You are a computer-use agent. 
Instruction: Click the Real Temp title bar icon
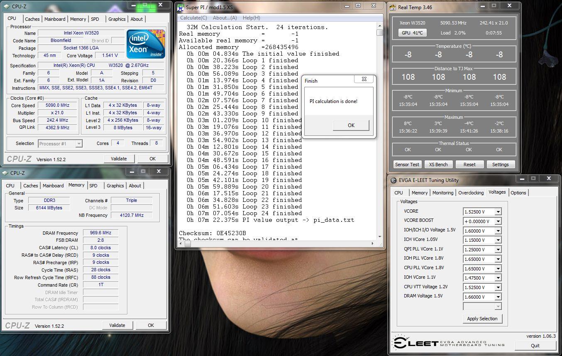(x=393, y=7)
